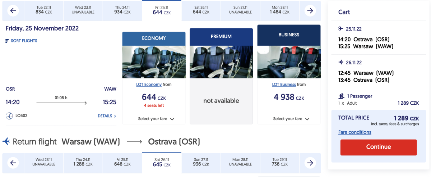Go to later outbound dates with right arrow

[x=310, y=11]
